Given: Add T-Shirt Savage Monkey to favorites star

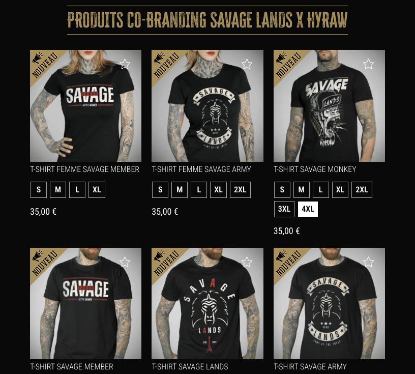Looking at the screenshot, I should pyautogui.click(x=368, y=64).
